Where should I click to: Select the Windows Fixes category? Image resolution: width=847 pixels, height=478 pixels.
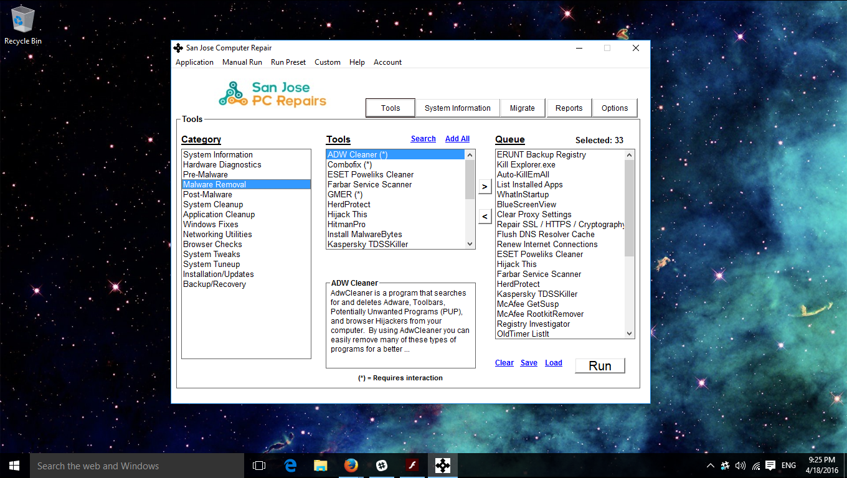(211, 224)
